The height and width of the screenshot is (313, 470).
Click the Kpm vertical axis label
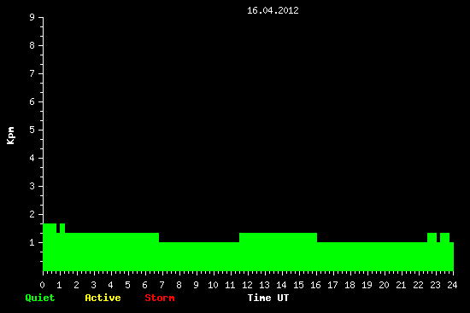tap(10, 136)
